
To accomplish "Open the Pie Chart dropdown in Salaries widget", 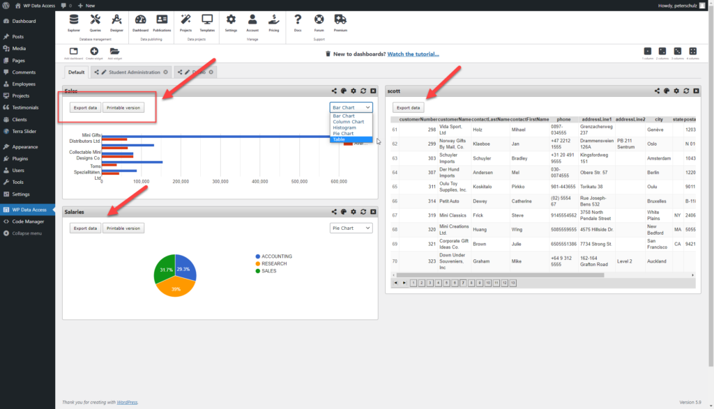I will [x=351, y=228].
